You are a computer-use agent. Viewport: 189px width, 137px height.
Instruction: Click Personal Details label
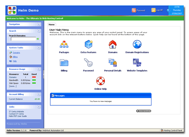click(x=113, y=70)
